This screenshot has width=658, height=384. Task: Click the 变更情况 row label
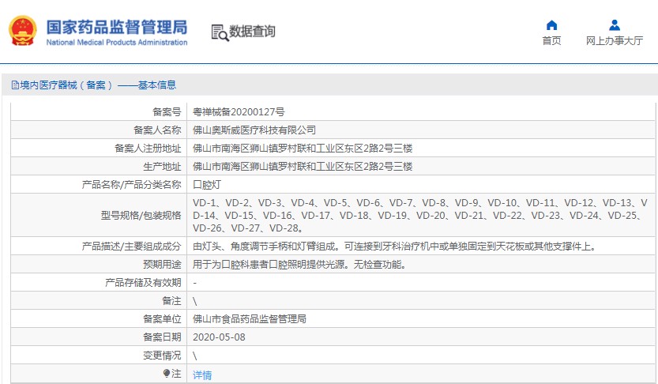tap(162, 356)
